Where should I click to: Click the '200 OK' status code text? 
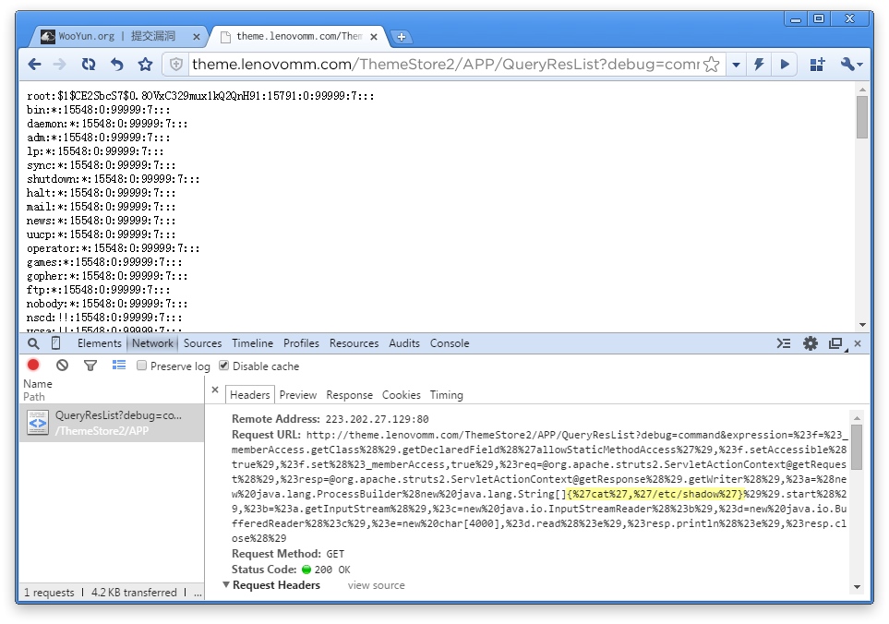pyautogui.click(x=332, y=570)
